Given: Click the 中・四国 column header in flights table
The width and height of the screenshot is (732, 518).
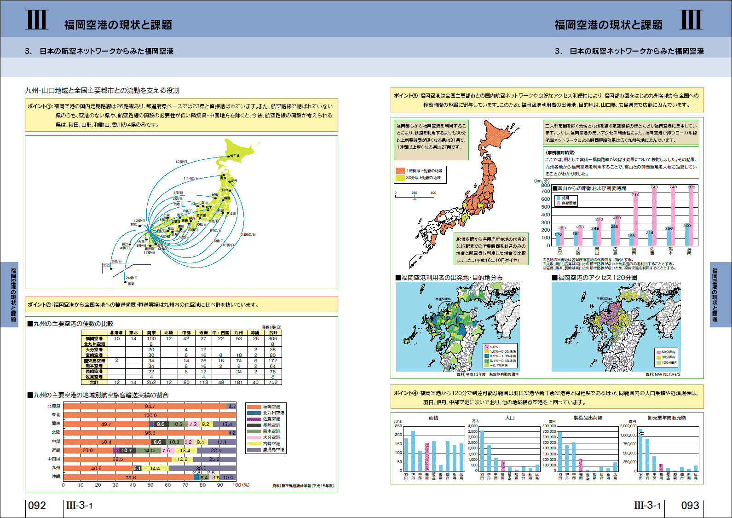Looking at the screenshot, I should point(221,332).
